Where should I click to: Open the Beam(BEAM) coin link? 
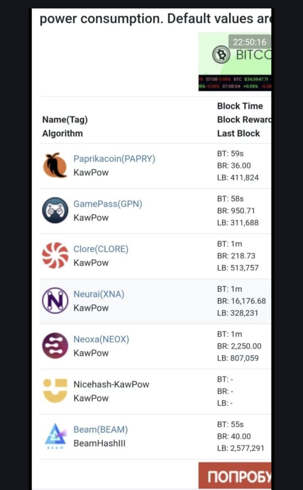(x=100, y=429)
